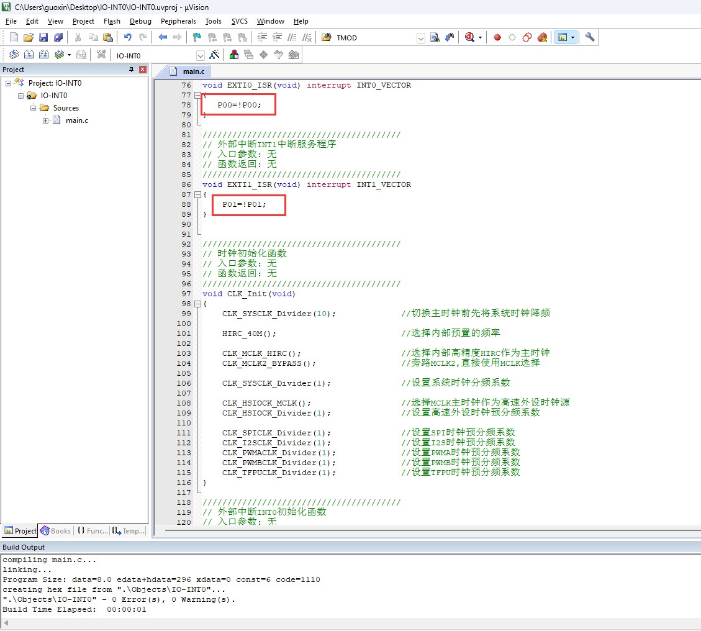Open the Configuration wrench icon
Screen dimensions: 701x631
(x=590, y=37)
